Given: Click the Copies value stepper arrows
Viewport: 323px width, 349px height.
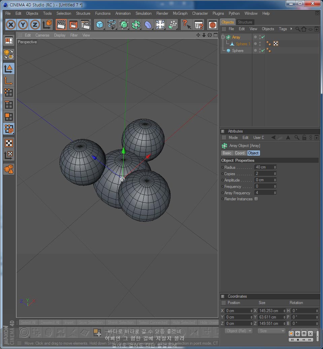Looking at the screenshot, I should click(x=275, y=173).
